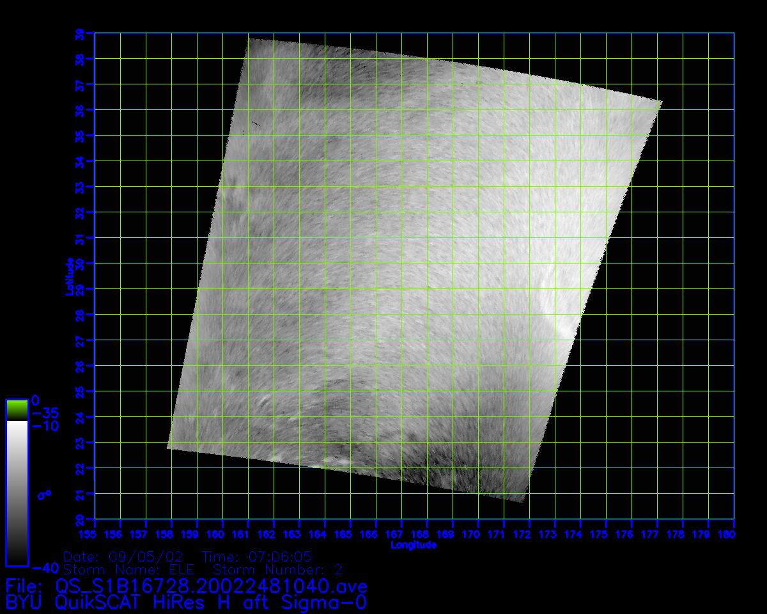Click the Time 07:06:05 text

tap(256, 556)
